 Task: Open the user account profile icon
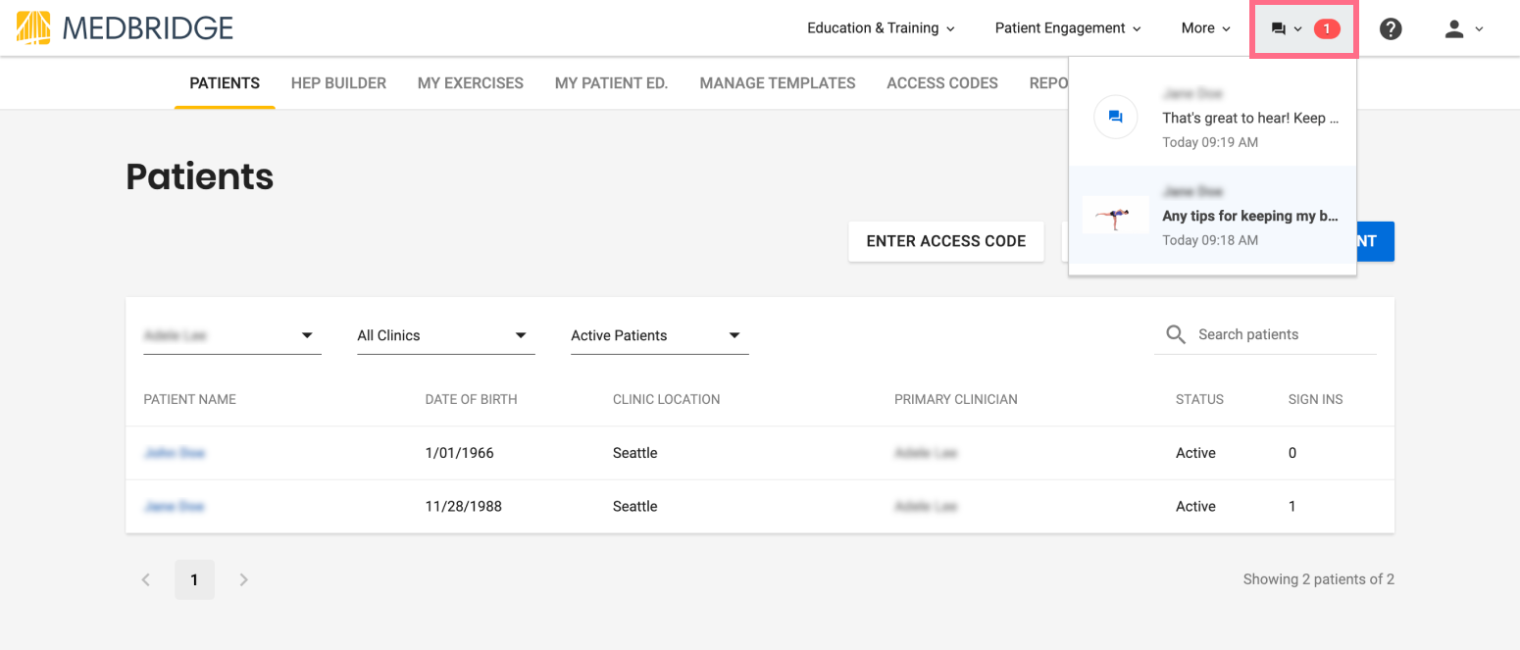[x=1454, y=28]
